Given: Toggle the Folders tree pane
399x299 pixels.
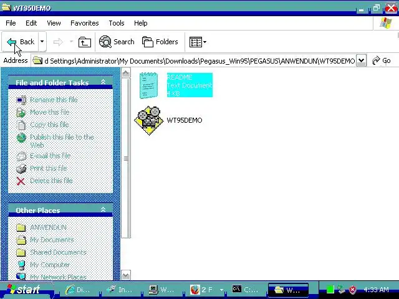Looking at the screenshot, I should point(160,42).
